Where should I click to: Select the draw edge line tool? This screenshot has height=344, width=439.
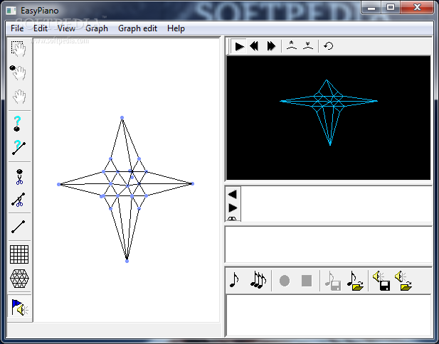click(18, 227)
